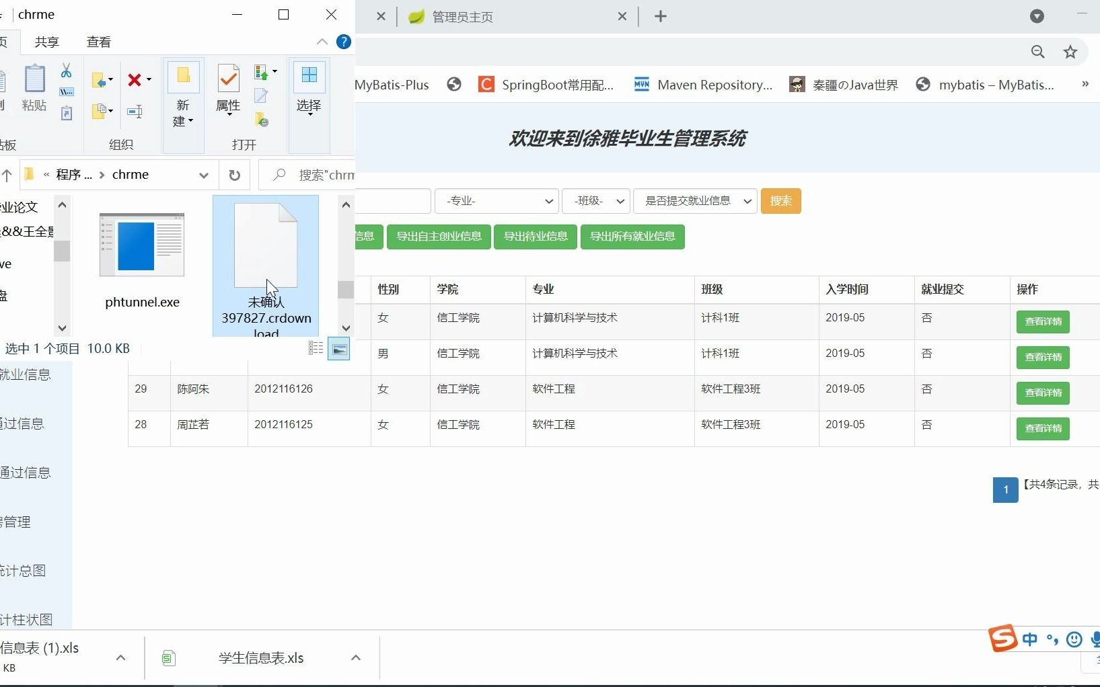1100x687 pixels.
Task: Refresh the folder with the refresh icon
Action: tap(235, 175)
